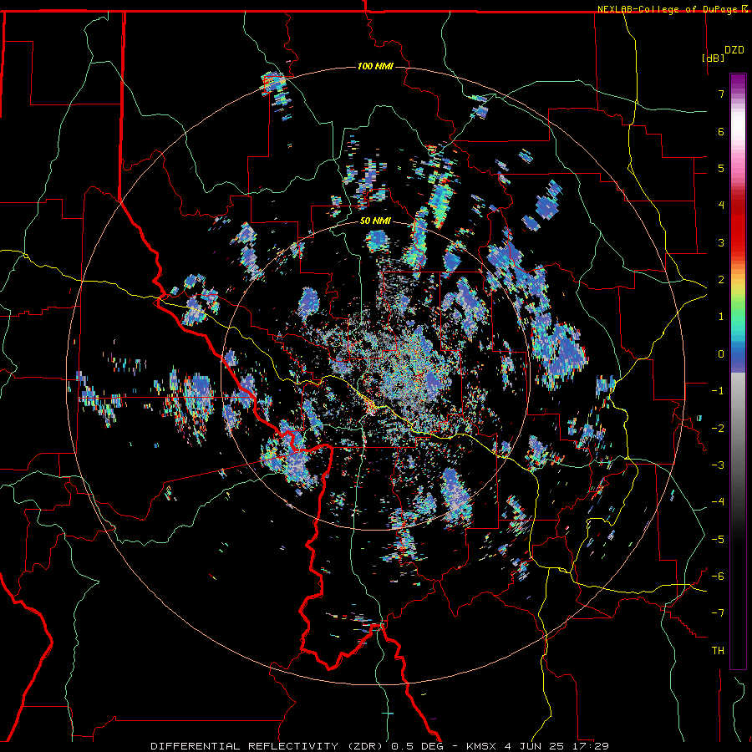Click the 50 NMI range ring label
Viewport: 752px width, 752px height.
375,221
